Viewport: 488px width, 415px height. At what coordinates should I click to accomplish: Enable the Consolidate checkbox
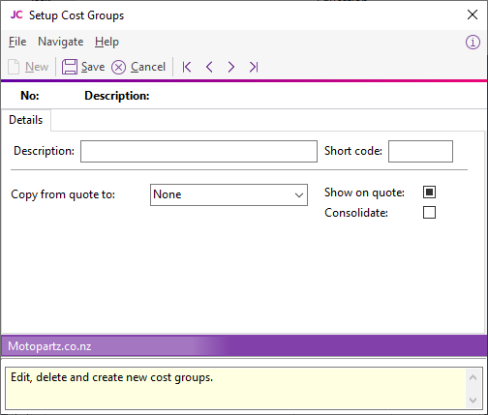click(x=429, y=213)
